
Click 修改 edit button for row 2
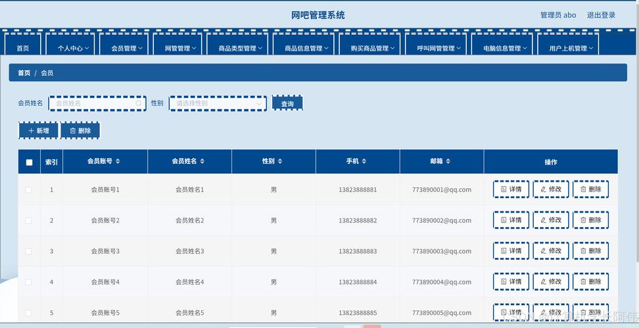click(x=551, y=220)
